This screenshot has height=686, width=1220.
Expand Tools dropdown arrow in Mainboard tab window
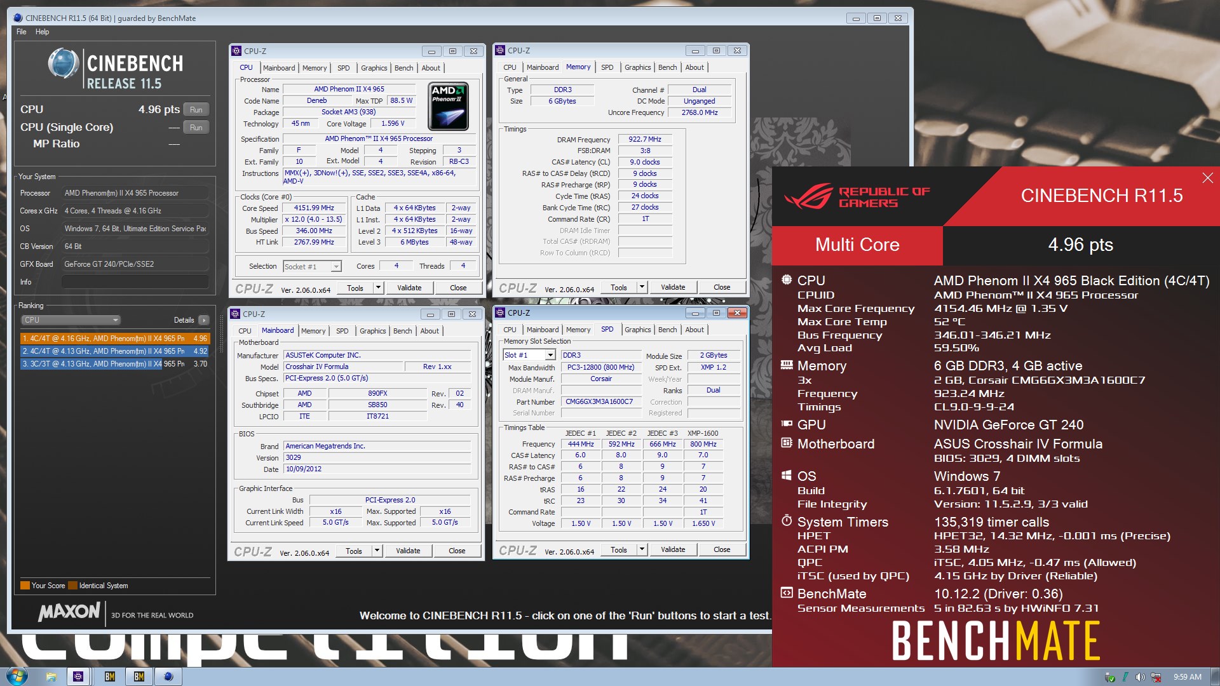pyautogui.click(x=377, y=551)
